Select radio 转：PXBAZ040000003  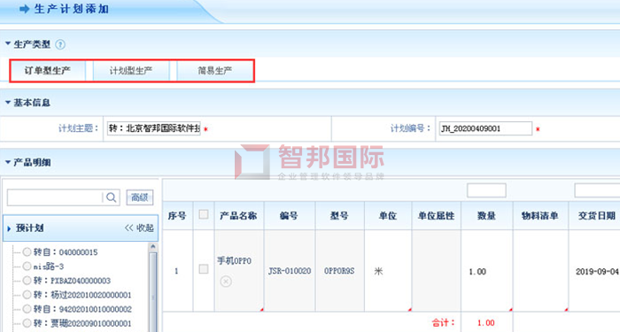coord(27,281)
